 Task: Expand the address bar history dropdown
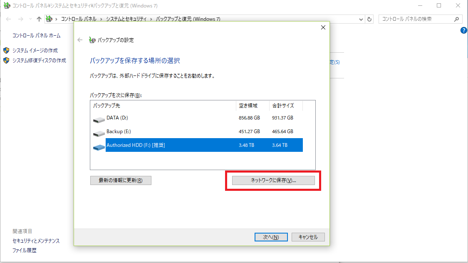(361, 19)
